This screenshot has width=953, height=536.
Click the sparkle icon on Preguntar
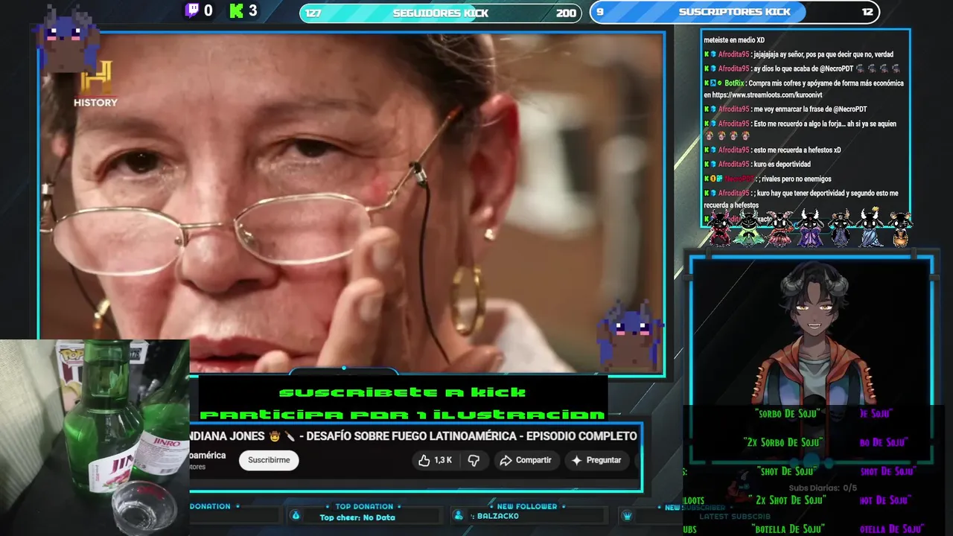coord(576,460)
